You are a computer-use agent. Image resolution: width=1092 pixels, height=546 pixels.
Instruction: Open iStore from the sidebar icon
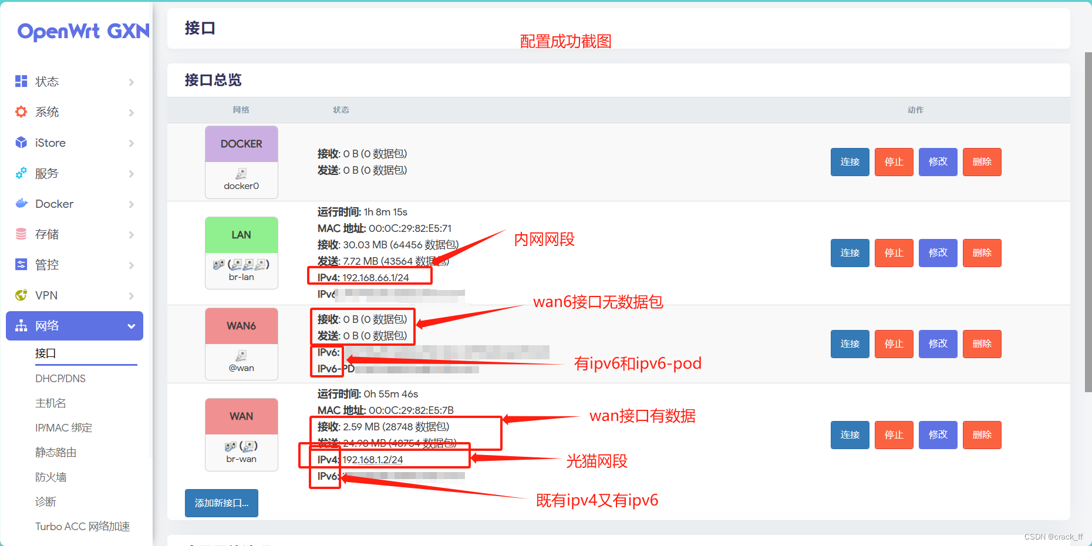click(x=21, y=142)
